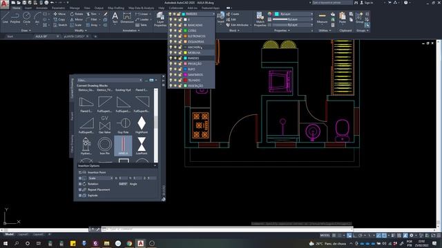442x248 pixels.
Task: Check the Scale option checkbox
Action: pyautogui.click(x=80, y=178)
